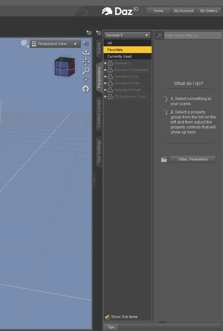Switch to the Scene tab
Viewport: 223px width, 331px height.
(99, 48)
